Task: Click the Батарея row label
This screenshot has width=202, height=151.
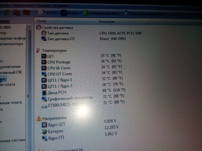Action: pyautogui.click(x=56, y=131)
